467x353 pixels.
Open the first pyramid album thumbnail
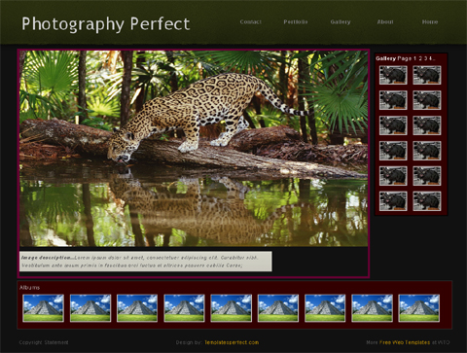coord(43,308)
